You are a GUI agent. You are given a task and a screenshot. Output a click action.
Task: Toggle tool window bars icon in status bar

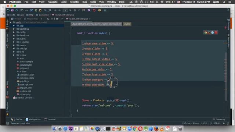[x=7, y=123]
